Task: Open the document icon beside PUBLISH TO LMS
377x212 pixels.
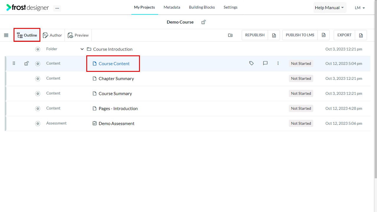Action: click(324, 35)
